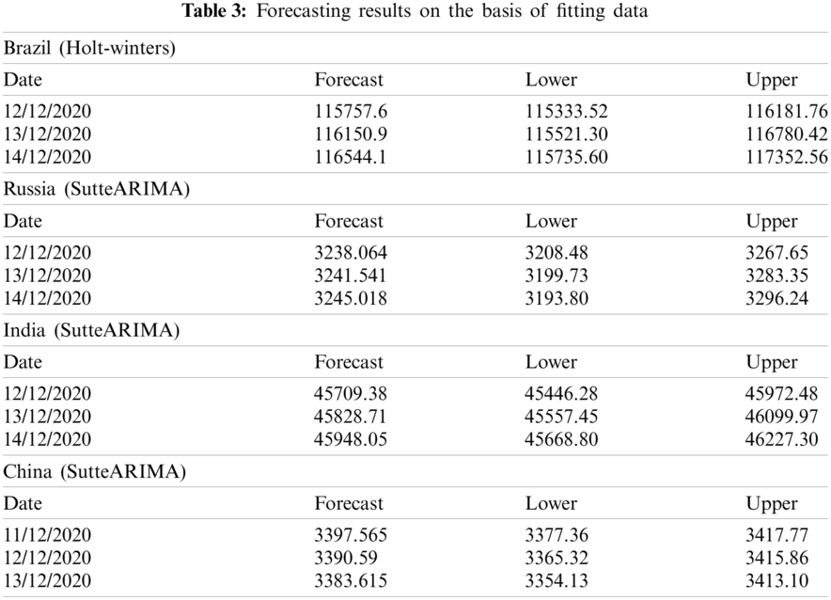Click the Forecast column header under Brazil

pos(349,80)
